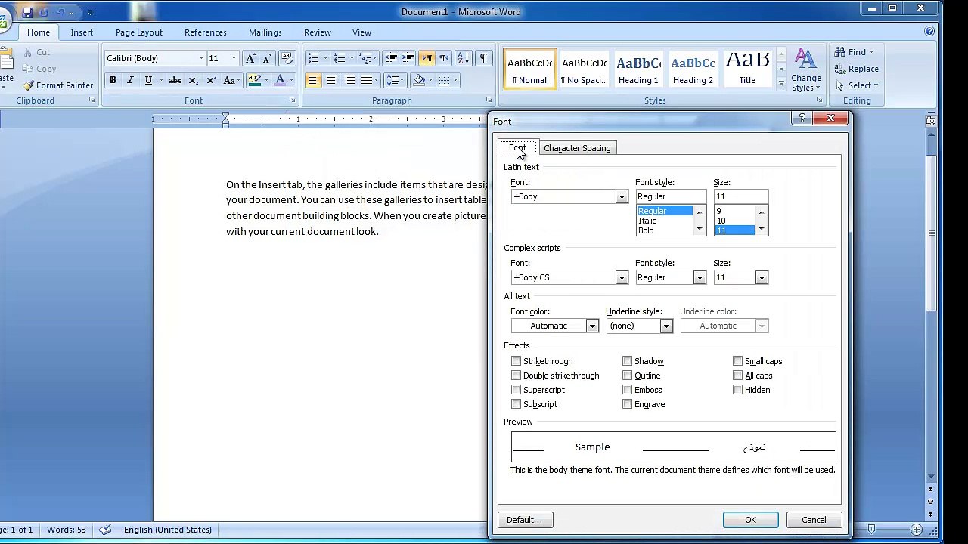Open the Mailings ribbon tab

(x=265, y=32)
